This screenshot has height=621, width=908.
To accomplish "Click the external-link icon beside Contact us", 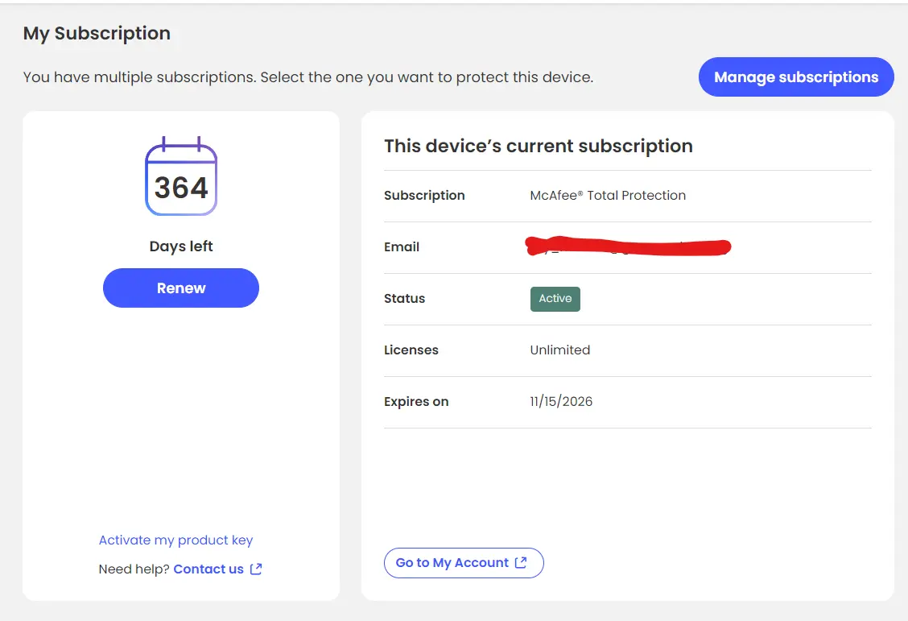I will click(x=256, y=569).
